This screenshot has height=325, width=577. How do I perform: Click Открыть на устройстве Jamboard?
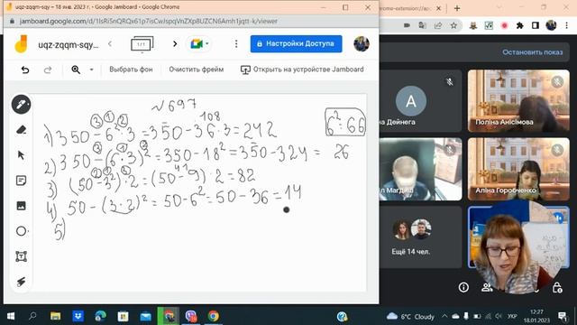pyautogui.click(x=302, y=70)
